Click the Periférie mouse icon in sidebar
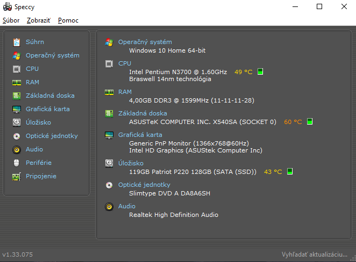Image resolution: width=356 pixels, height=262 pixels. (17, 163)
